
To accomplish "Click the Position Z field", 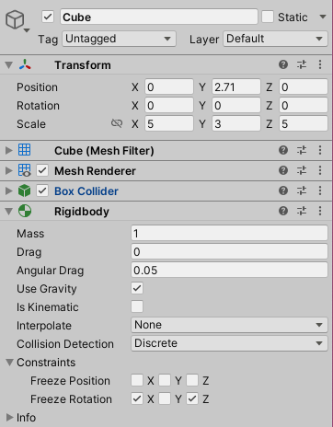I will click(x=304, y=87).
